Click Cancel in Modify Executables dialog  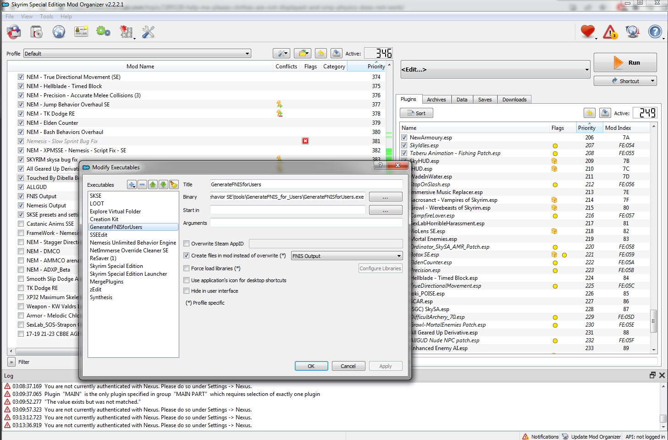click(x=348, y=366)
